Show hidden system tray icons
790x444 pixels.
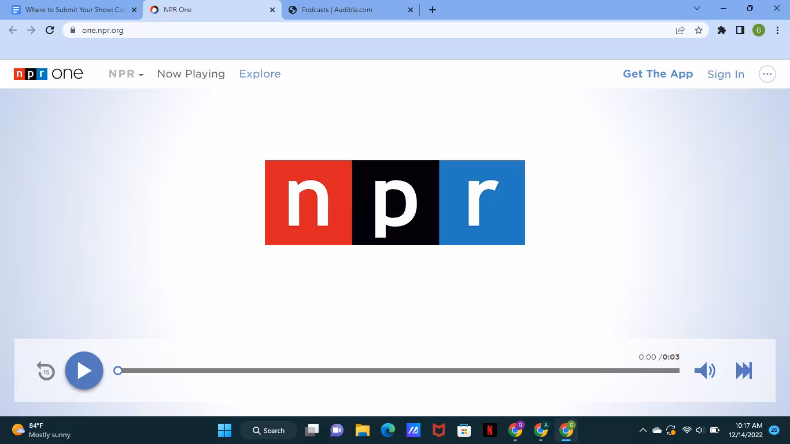643,430
